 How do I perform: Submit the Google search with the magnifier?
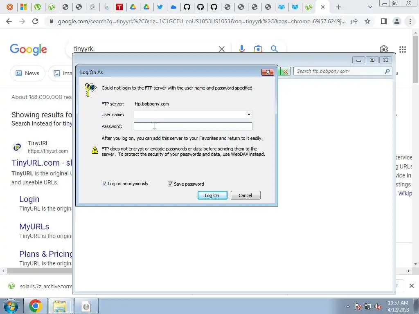pos(274,49)
